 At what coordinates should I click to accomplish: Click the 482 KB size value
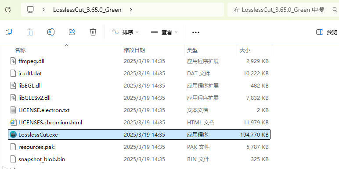(x=260, y=85)
